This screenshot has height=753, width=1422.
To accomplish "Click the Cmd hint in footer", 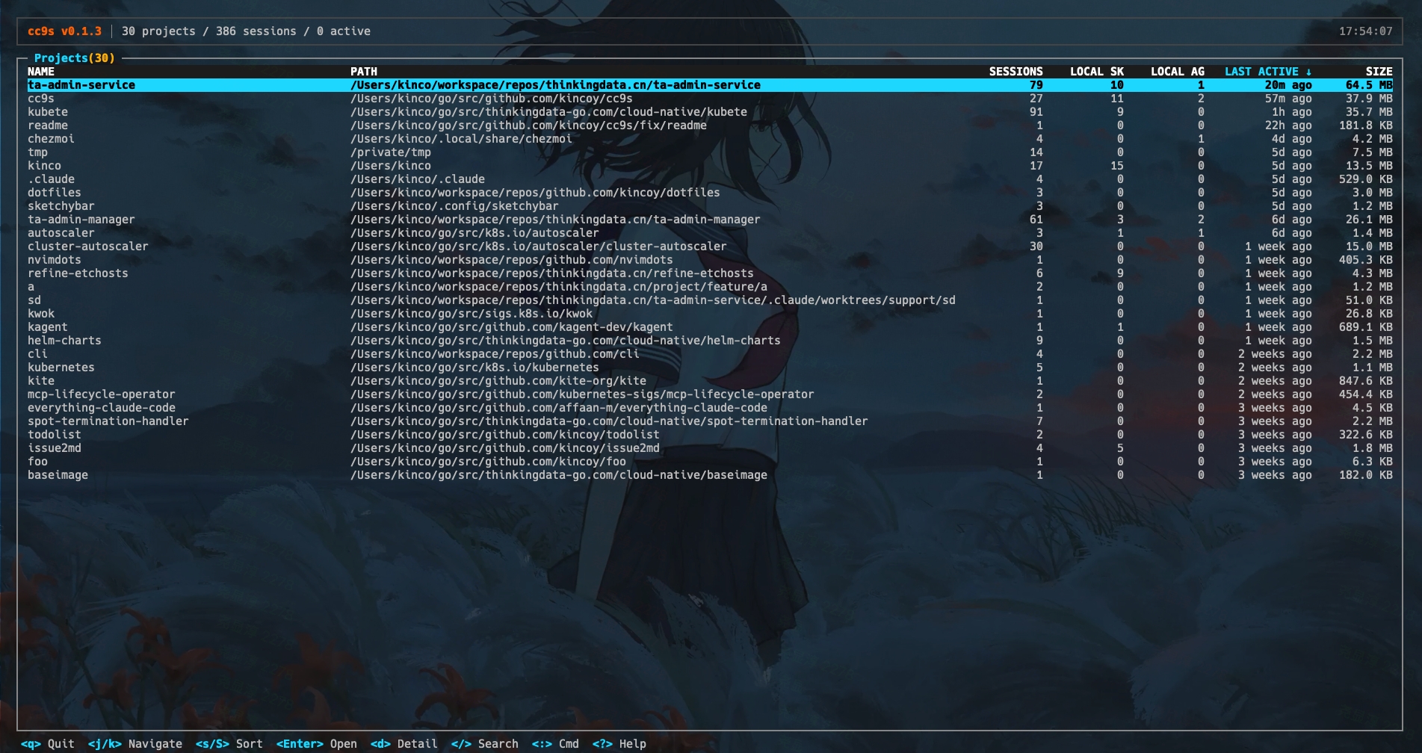I will pos(555,743).
